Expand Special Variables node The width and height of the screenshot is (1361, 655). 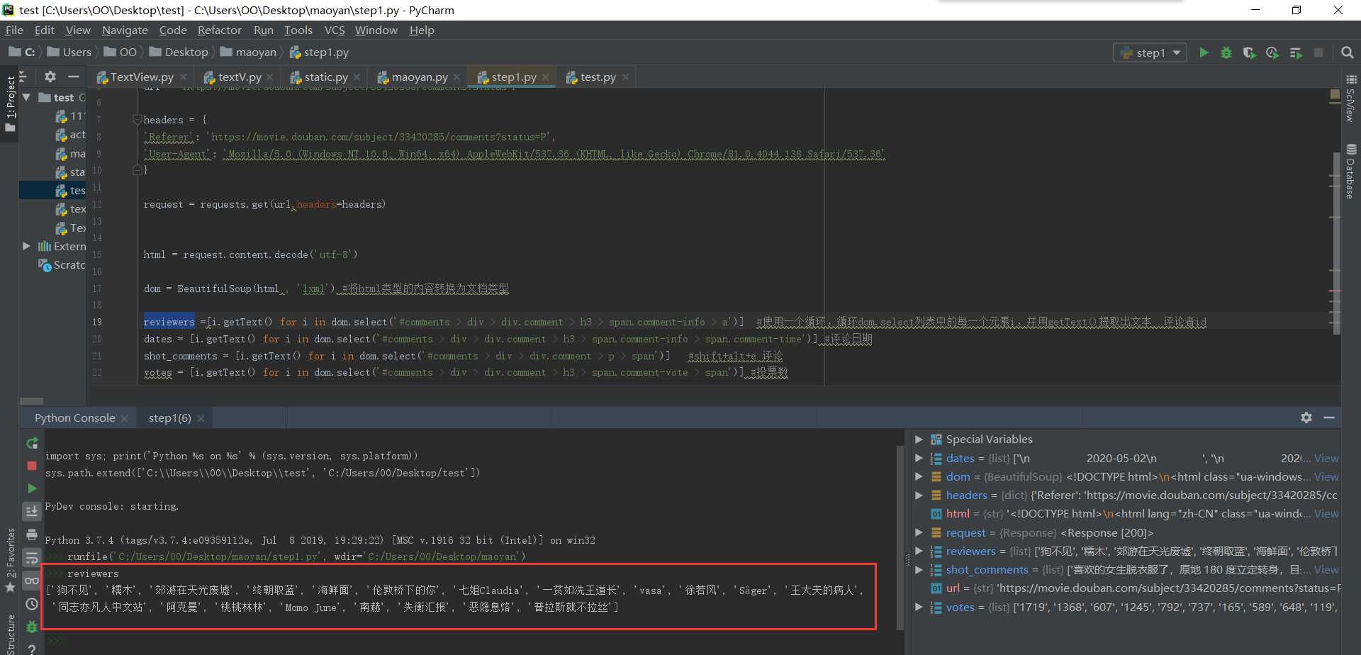919,440
